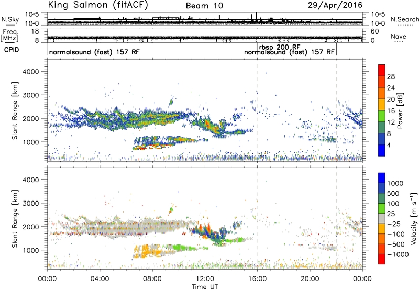Image resolution: width=419 pixels, height=290 pixels.
Task: Click the "20:00" time axis tick label
Action: [x=310, y=279]
